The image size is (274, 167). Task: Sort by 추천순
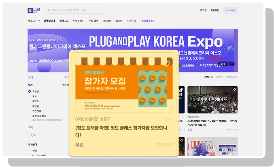click(x=207, y=77)
